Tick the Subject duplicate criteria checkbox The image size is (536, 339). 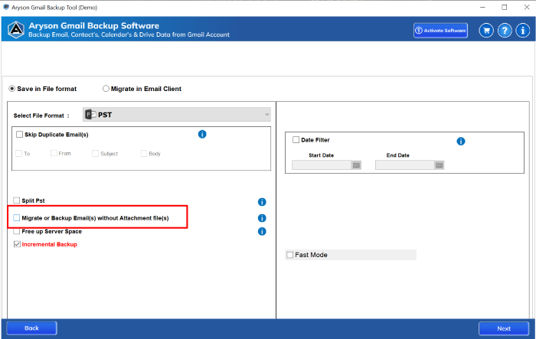click(96, 154)
